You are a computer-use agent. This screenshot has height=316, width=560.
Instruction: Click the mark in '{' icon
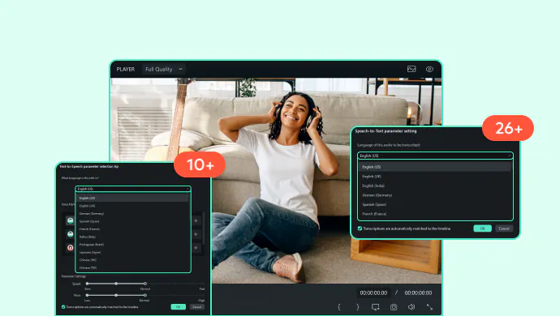click(339, 307)
